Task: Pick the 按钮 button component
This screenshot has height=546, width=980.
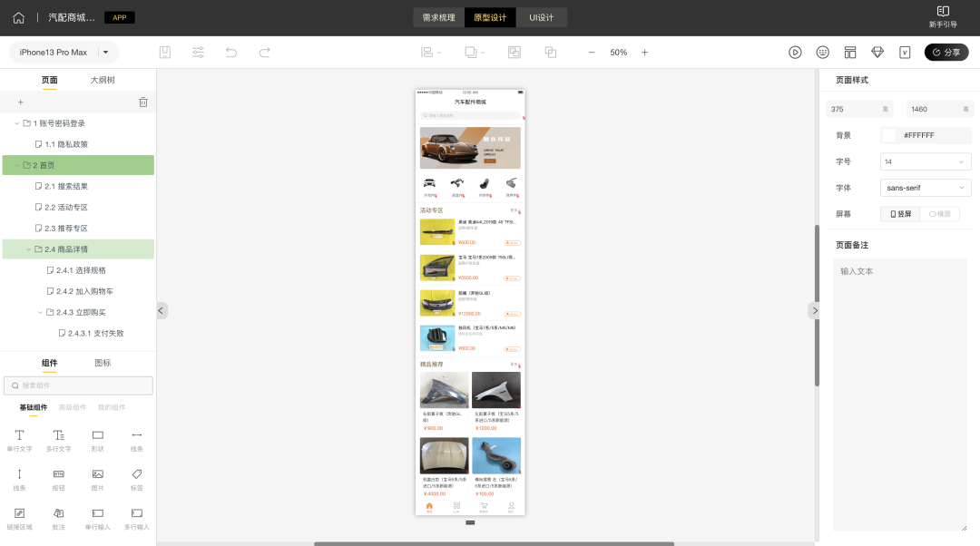Action: [59, 479]
